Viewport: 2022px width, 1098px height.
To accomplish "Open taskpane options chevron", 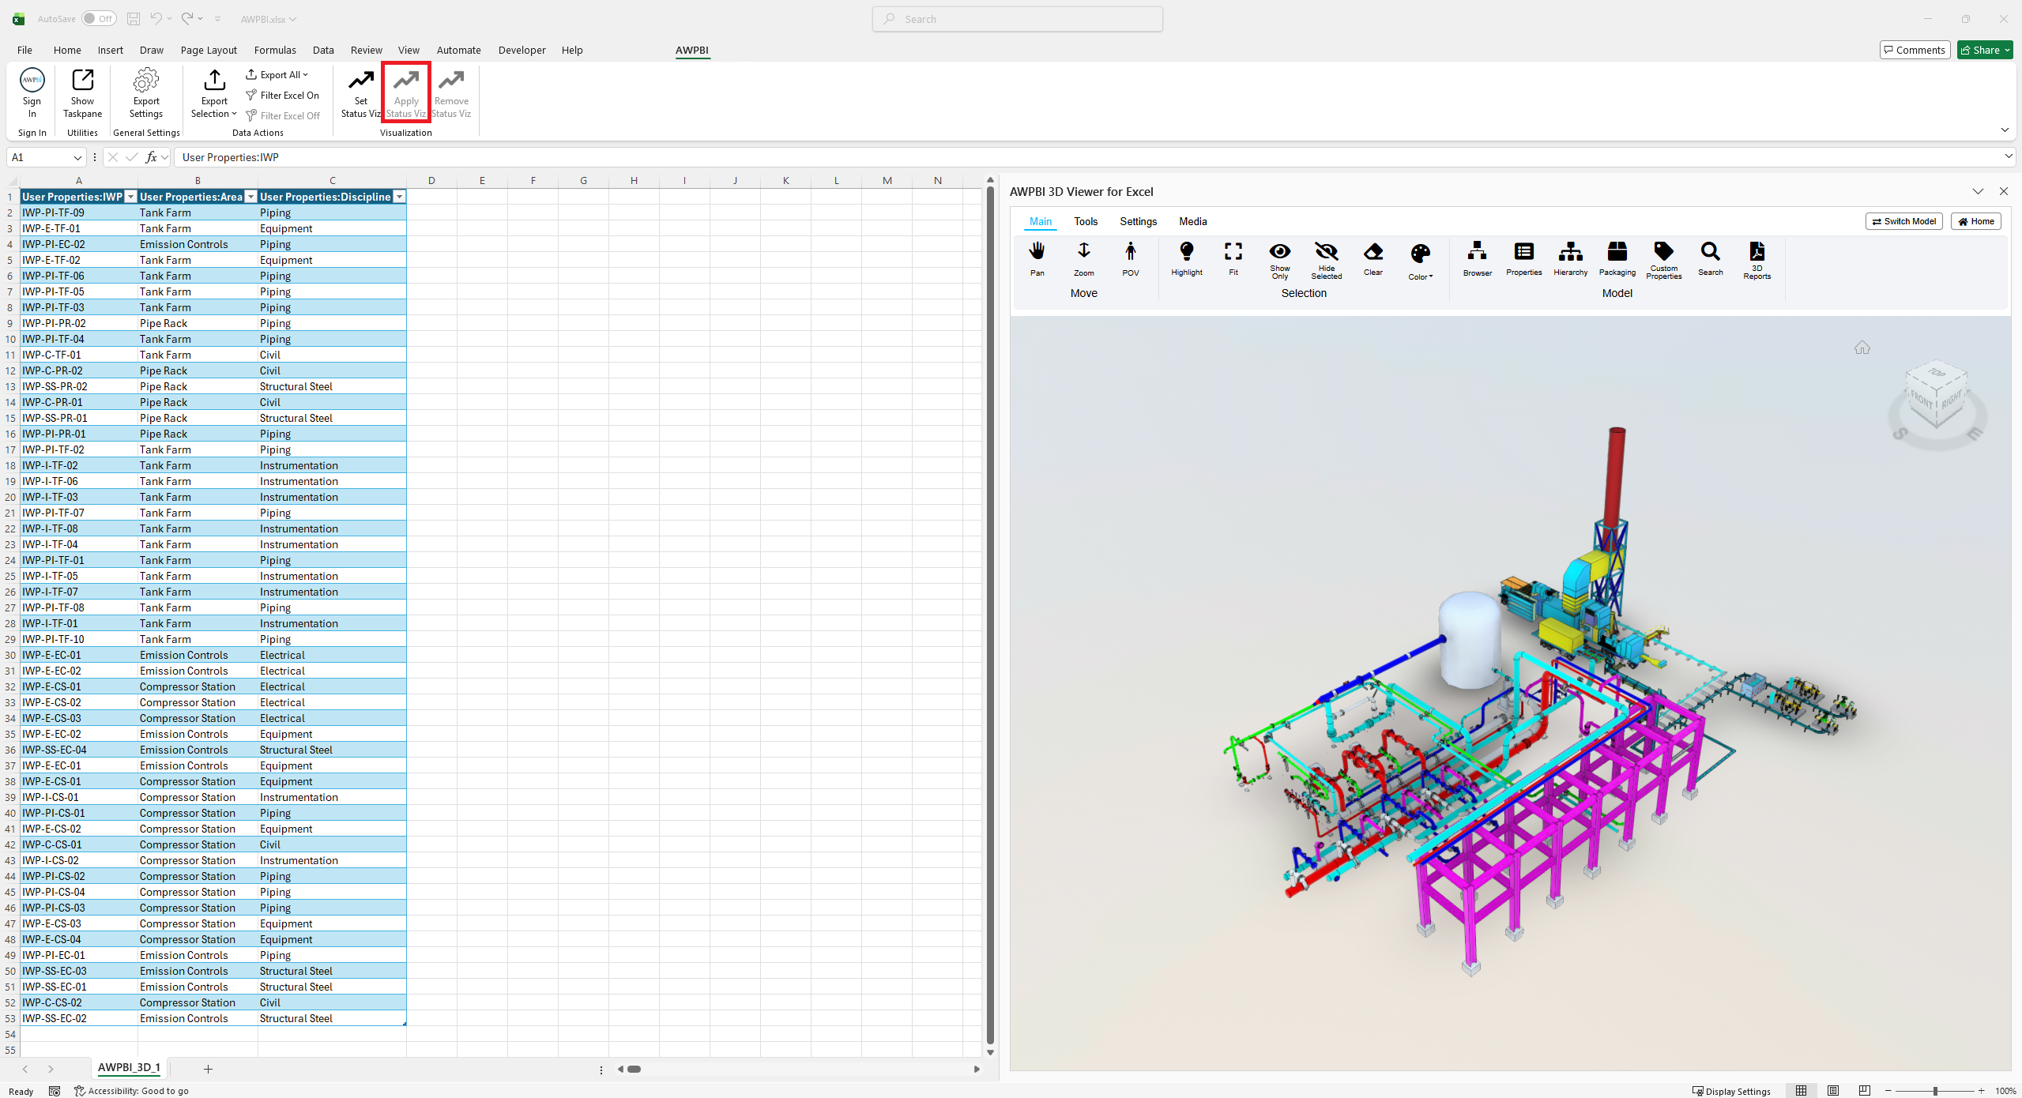I will [x=1978, y=191].
